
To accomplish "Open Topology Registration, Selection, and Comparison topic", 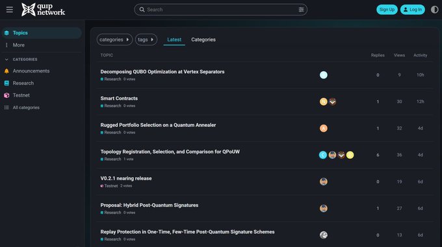I will click(170, 152).
